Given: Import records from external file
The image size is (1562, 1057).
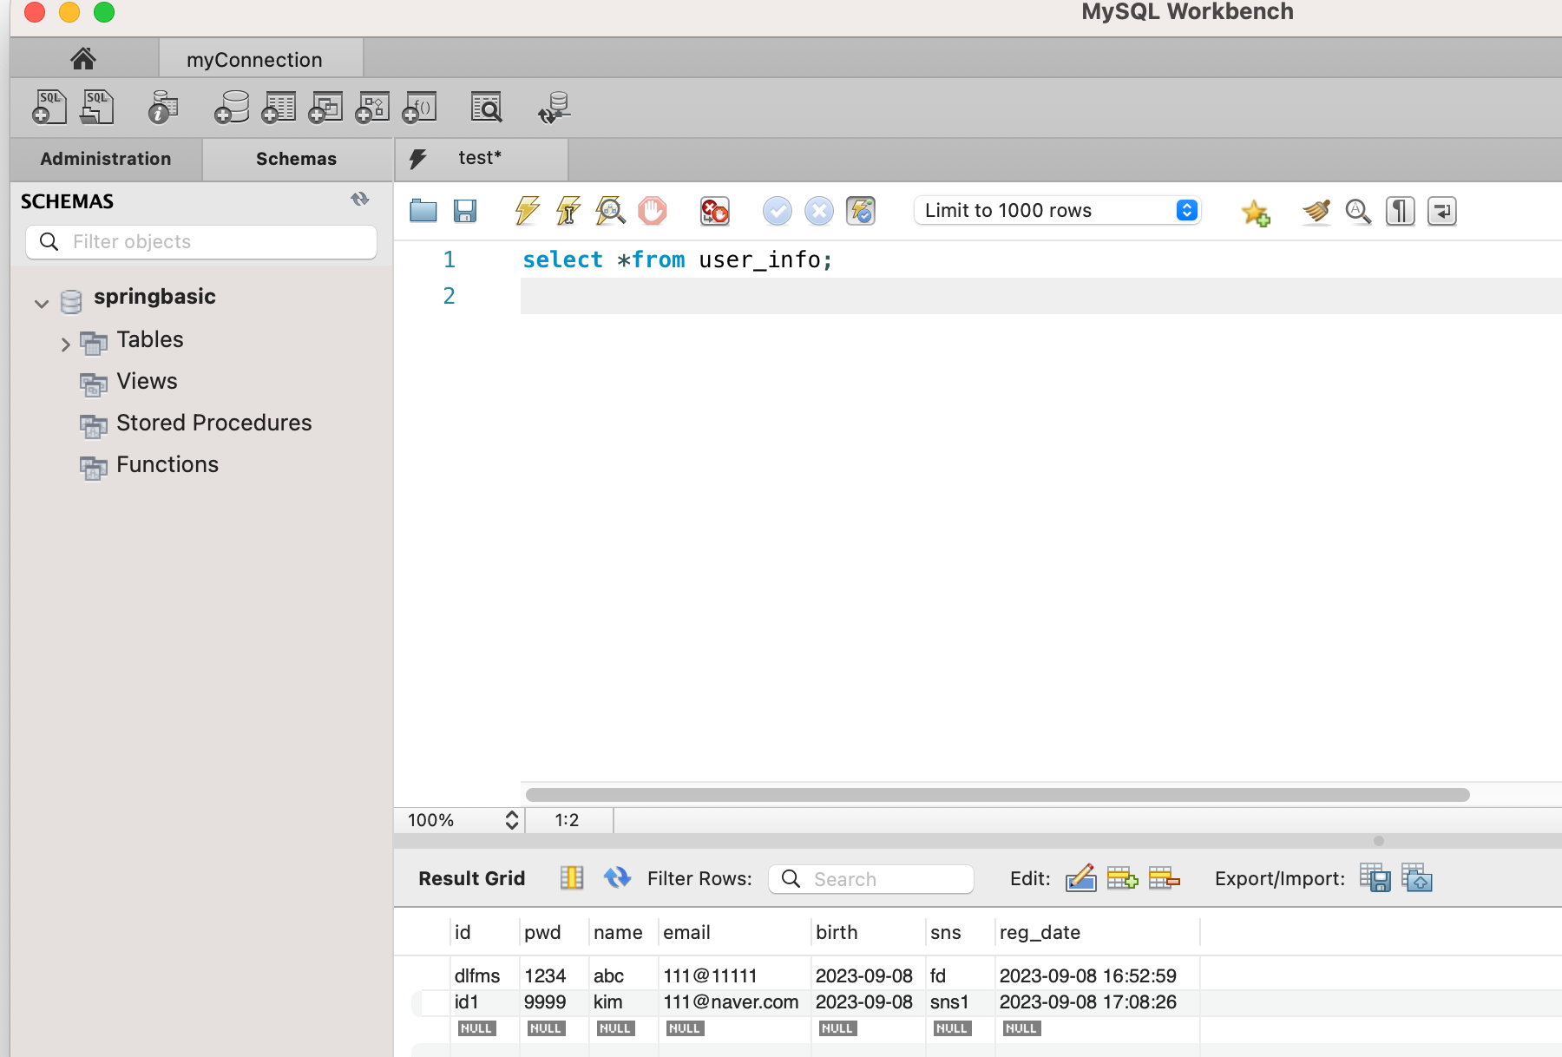Looking at the screenshot, I should point(1417,878).
